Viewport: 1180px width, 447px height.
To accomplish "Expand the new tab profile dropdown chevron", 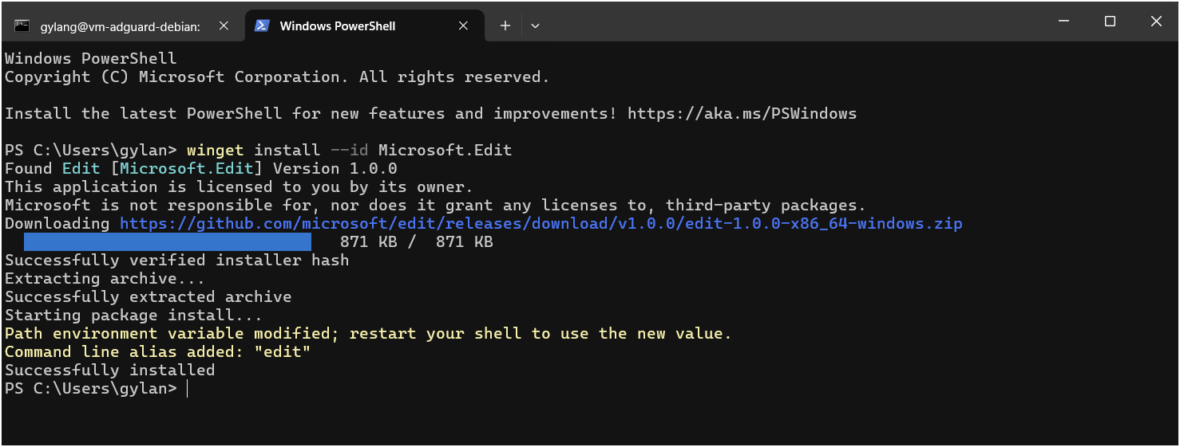I will coord(535,26).
